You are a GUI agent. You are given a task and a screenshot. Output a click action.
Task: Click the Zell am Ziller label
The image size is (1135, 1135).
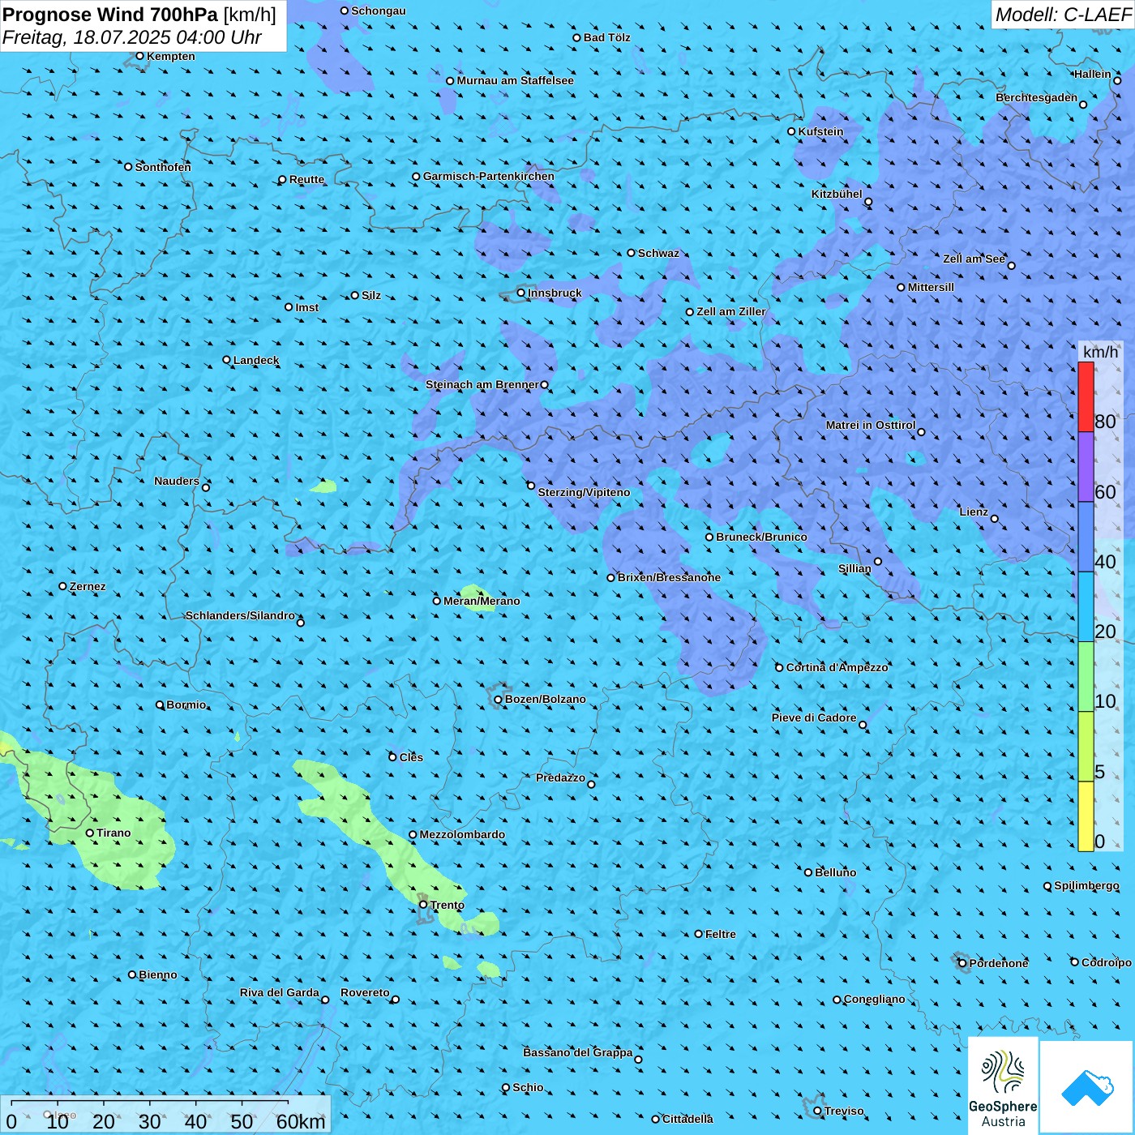click(x=730, y=311)
